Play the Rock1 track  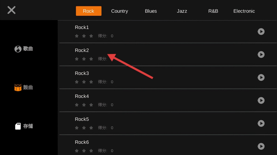[x=261, y=32]
